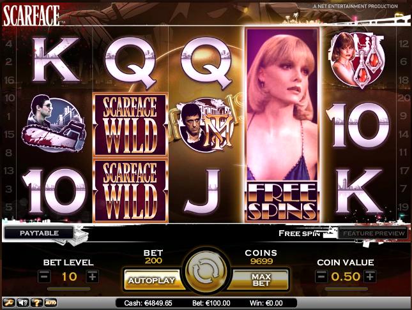Click the wrench settings icon

9,303
